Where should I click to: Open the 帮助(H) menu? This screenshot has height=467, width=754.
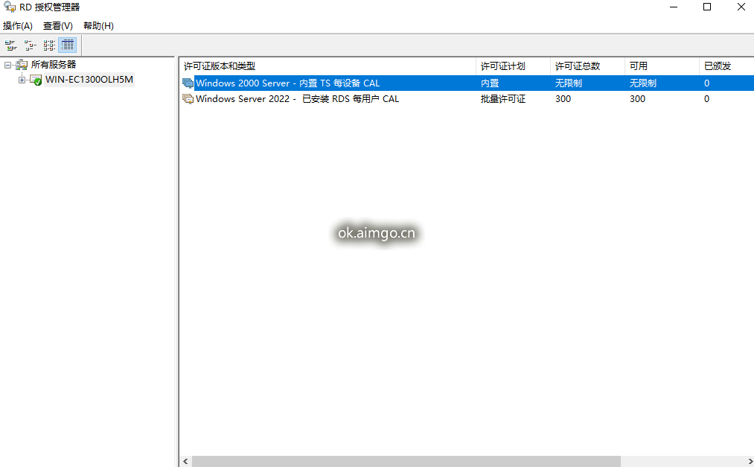click(98, 26)
